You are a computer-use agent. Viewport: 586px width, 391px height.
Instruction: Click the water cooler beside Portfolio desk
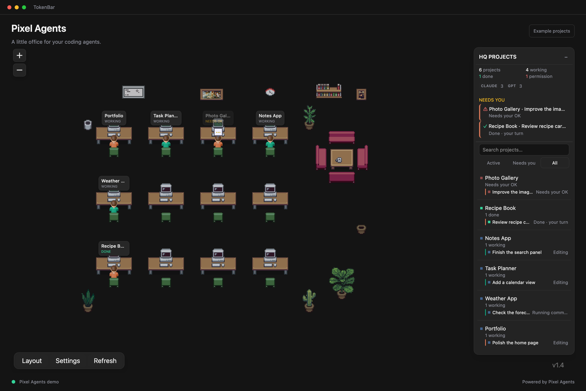point(88,125)
